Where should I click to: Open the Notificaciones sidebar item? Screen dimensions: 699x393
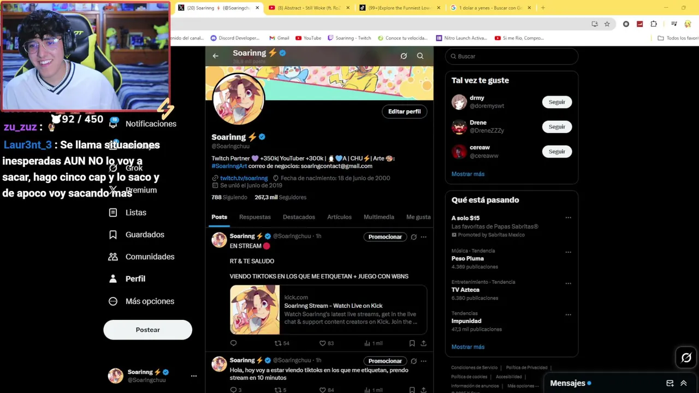(143, 124)
